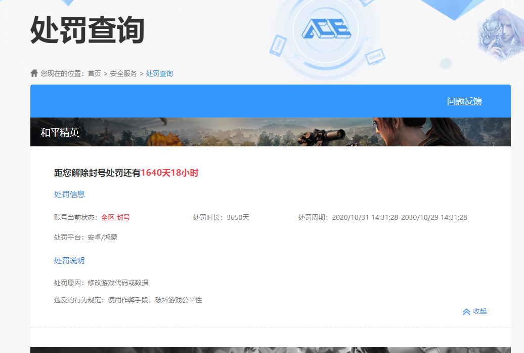Image resolution: width=524 pixels, height=353 pixels.
Task: Click the 1640天18小时 remaining time text
Action: [x=169, y=173]
